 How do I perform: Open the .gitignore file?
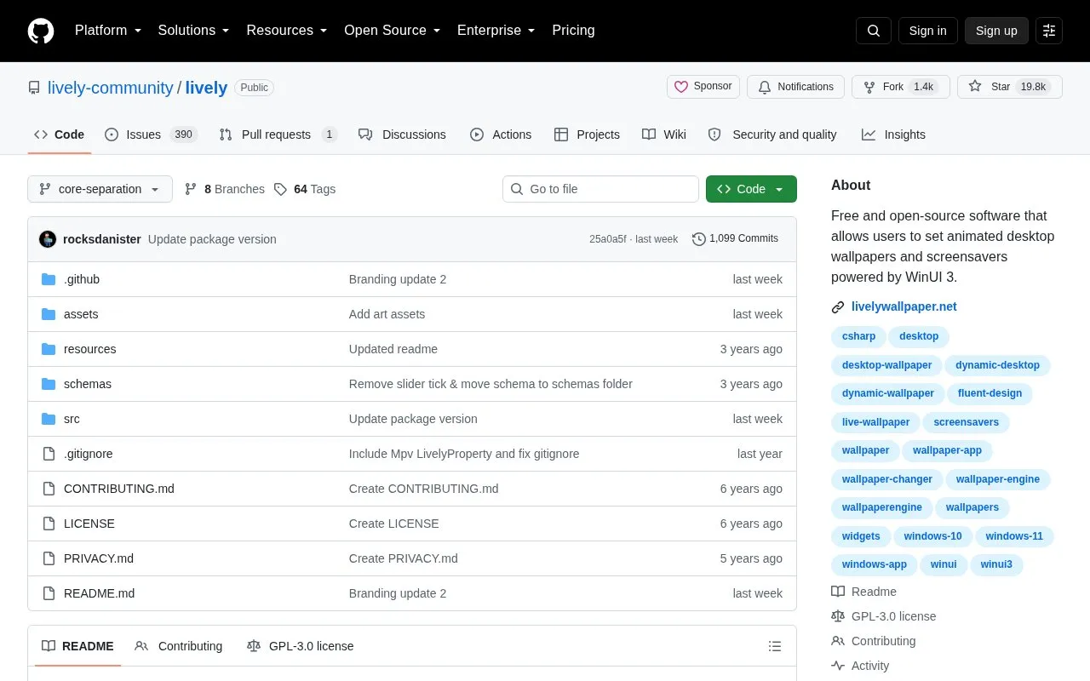tap(89, 454)
